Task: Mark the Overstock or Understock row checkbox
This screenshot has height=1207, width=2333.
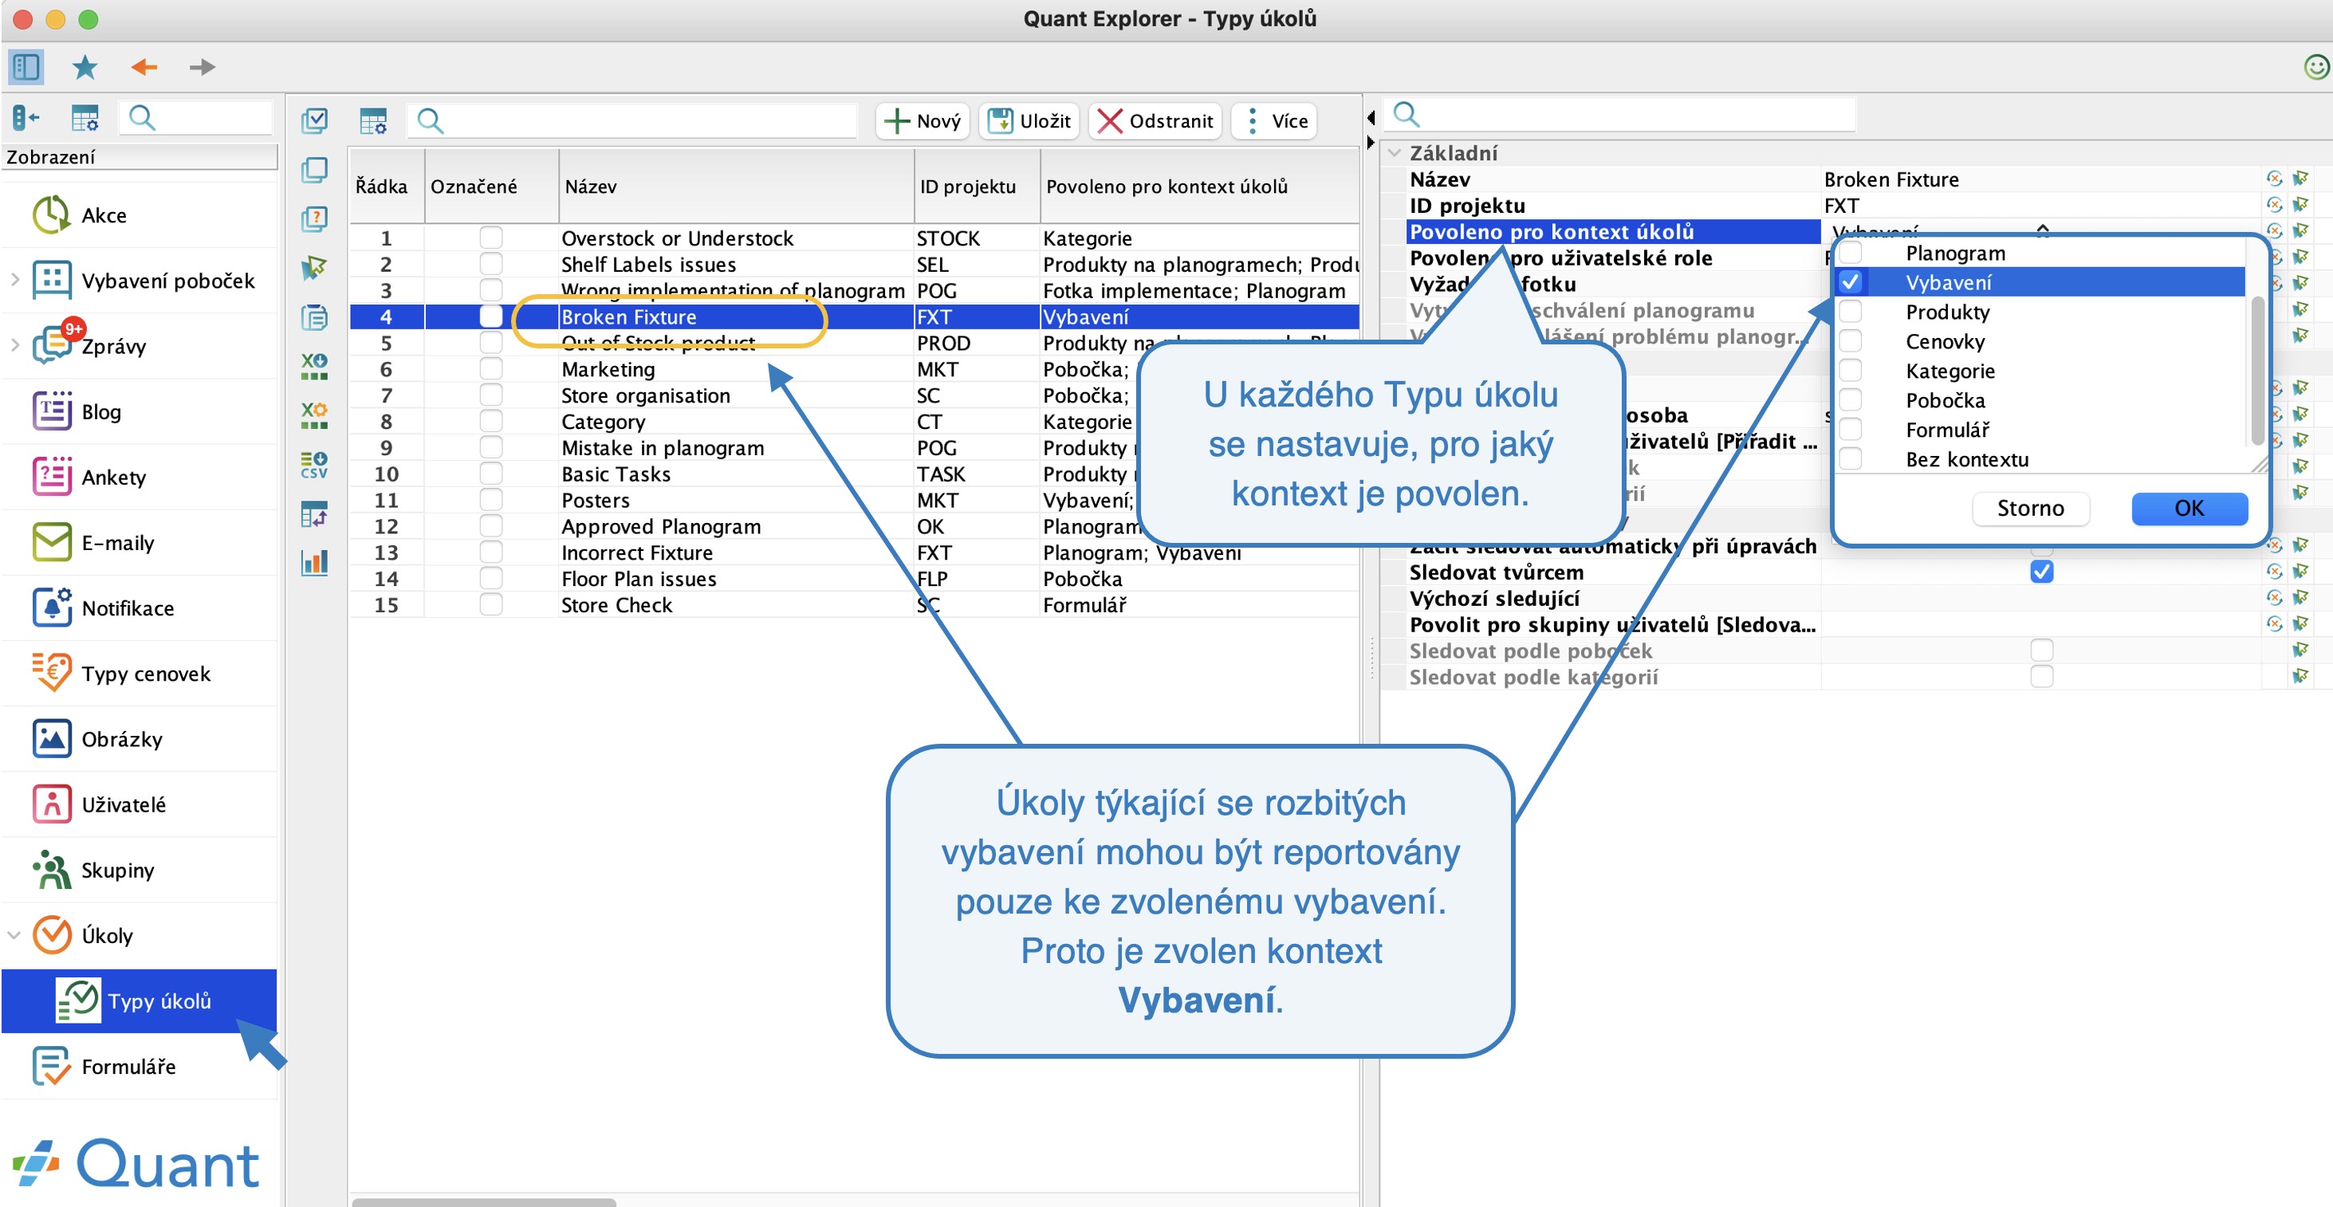Action: (x=491, y=238)
